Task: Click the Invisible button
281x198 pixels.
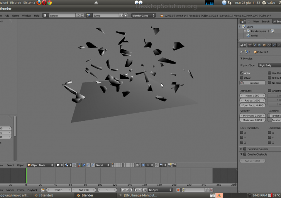Action: [253, 83]
